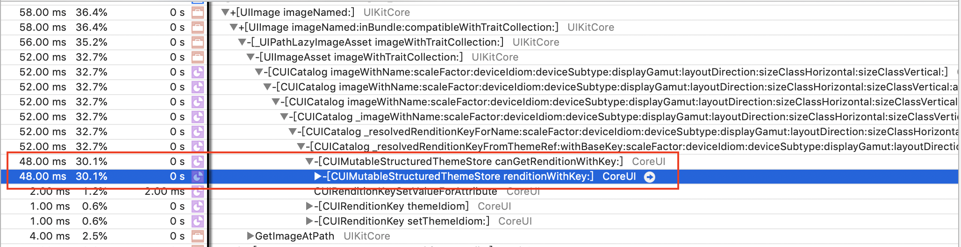Viewport: 961px width, 247px height.
Task: Collapse -[UIImageAsset imageWithTraitCollection:] triangle
Action: (x=251, y=57)
